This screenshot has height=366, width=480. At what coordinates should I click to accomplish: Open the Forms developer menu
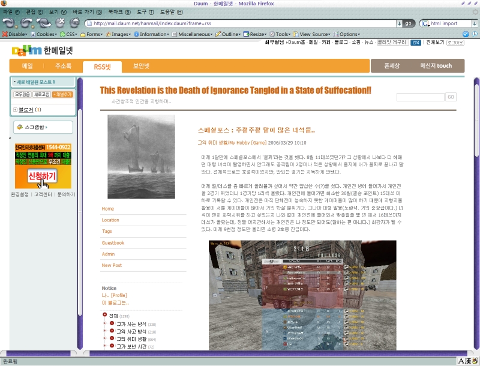tap(92, 34)
